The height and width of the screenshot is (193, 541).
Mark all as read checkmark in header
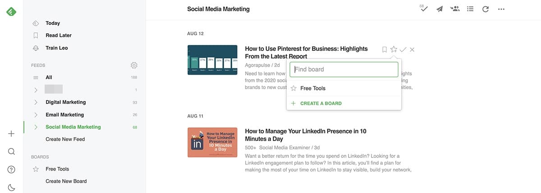pos(423,9)
